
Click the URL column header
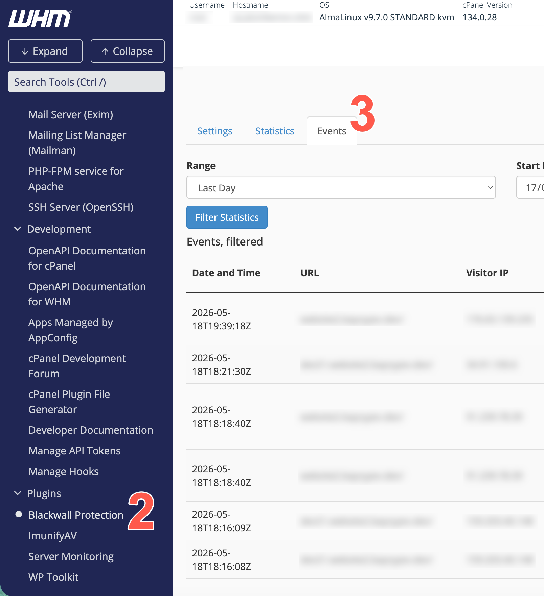(310, 273)
